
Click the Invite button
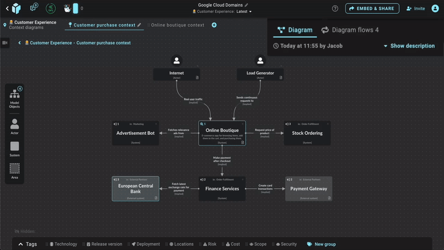coord(416,8)
